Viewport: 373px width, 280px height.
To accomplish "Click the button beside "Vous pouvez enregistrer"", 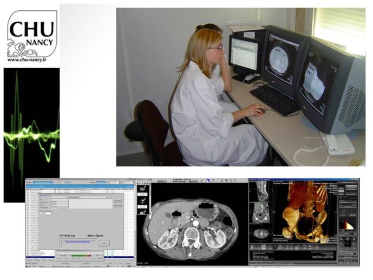I will (104, 243).
